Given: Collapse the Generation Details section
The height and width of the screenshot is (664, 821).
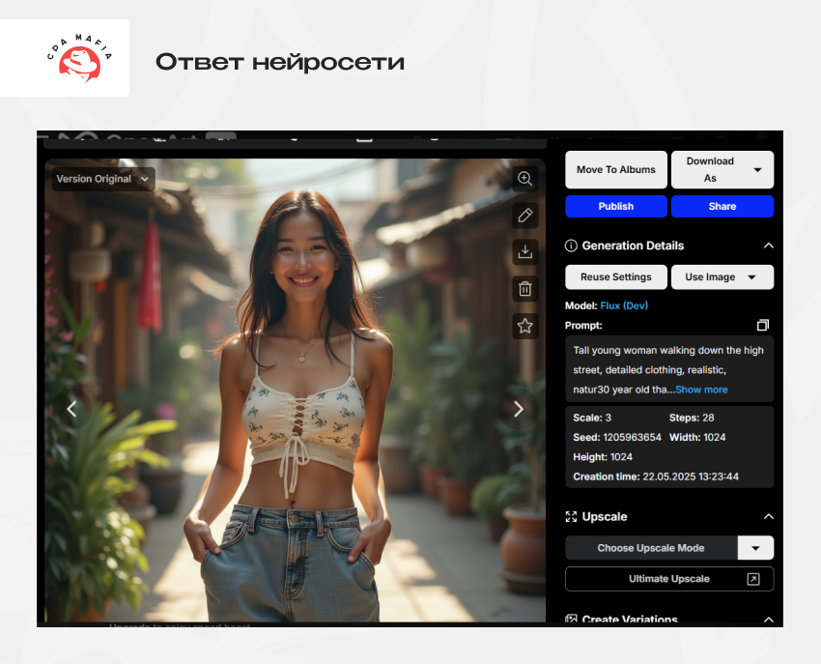Looking at the screenshot, I should (x=769, y=245).
